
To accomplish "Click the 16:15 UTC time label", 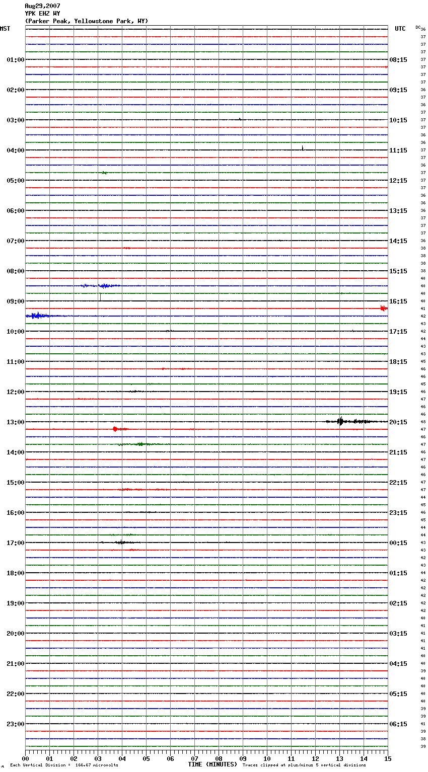I will point(398,301).
